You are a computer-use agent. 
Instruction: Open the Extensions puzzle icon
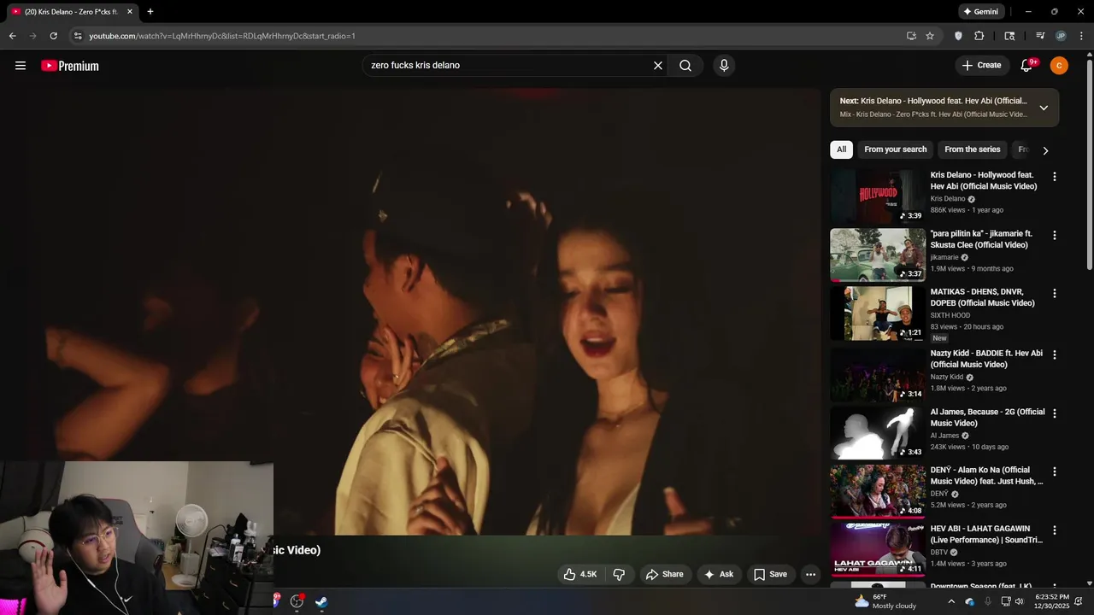click(979, 36)
